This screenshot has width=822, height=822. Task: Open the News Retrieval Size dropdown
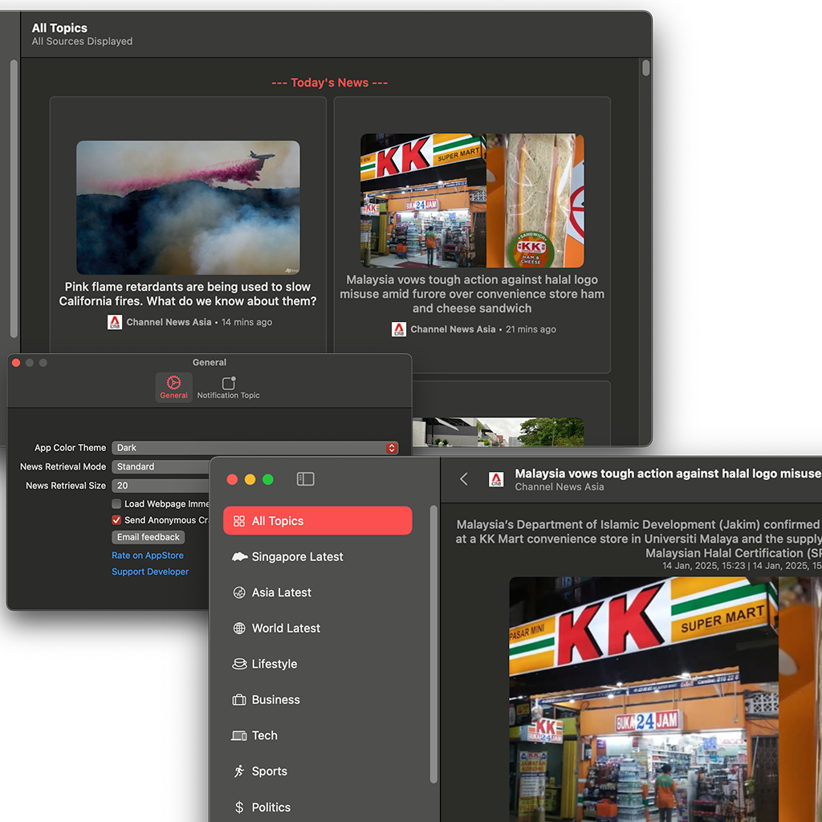[161, 486]
